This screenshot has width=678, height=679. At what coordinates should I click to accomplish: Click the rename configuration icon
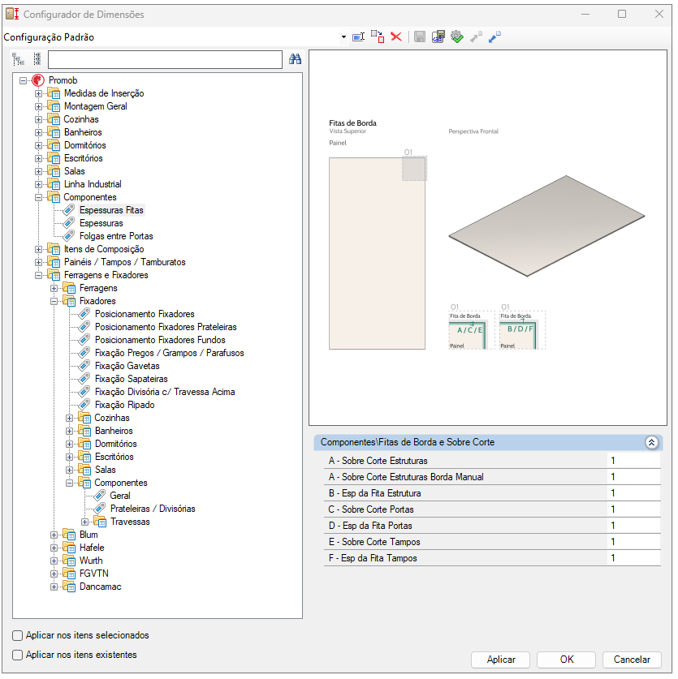coord(359,37)
